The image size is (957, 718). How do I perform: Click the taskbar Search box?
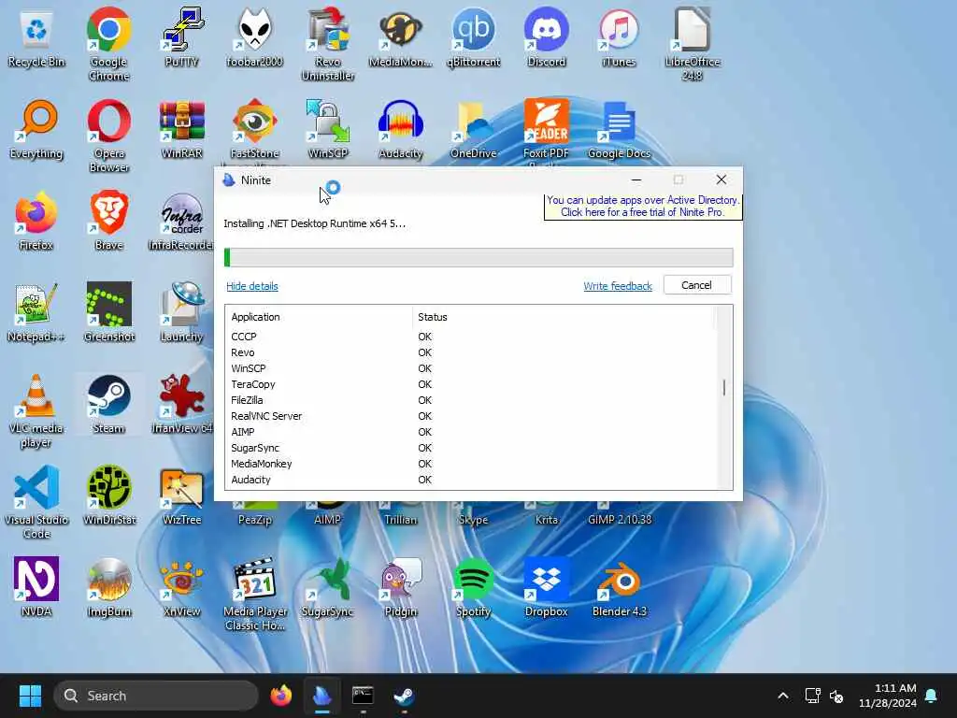[x=156, y=696]
